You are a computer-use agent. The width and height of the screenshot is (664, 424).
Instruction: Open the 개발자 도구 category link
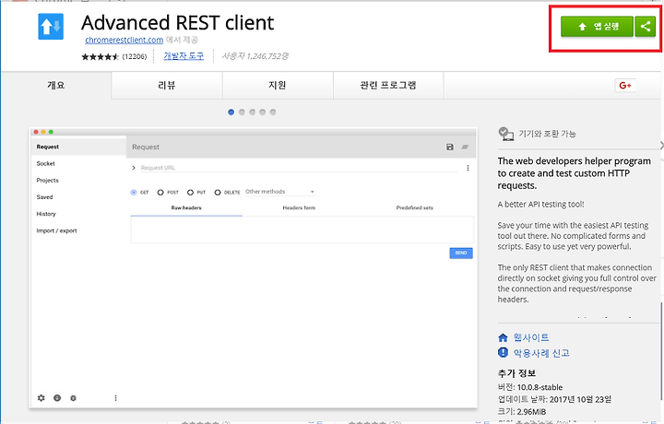pyautogui.click(x=184, y=56)
